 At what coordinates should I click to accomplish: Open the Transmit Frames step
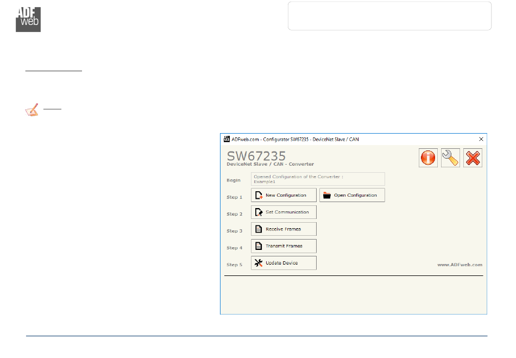pyautogui.click(x=284, y=246)
